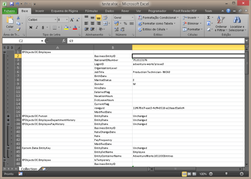Image resolution: width=251 pixels, height=179 pixels.
Task: Open font size dropdown
Action: click(x=67, y=20)
